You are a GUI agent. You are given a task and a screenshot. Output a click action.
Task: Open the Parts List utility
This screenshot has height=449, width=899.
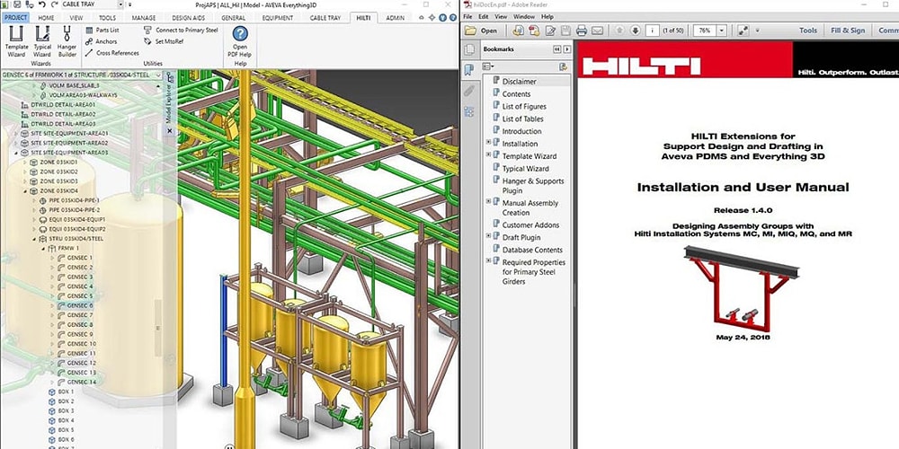[x=102, y=30]
